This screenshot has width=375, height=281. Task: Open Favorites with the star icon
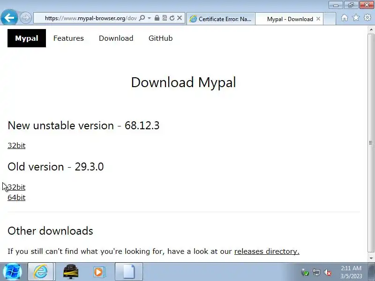(x=356, y=17)
